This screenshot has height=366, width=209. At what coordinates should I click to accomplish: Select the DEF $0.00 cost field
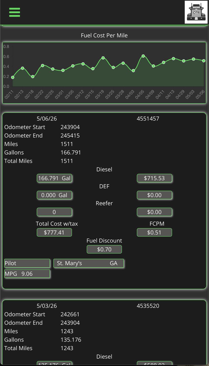[154, 195]
